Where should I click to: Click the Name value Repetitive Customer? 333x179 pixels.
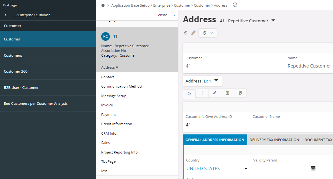309,66
